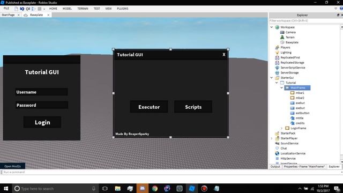Select the mbar2 frame icon
Image resolution: width=343 pixels, height=193 pixels.
point(292,98)
